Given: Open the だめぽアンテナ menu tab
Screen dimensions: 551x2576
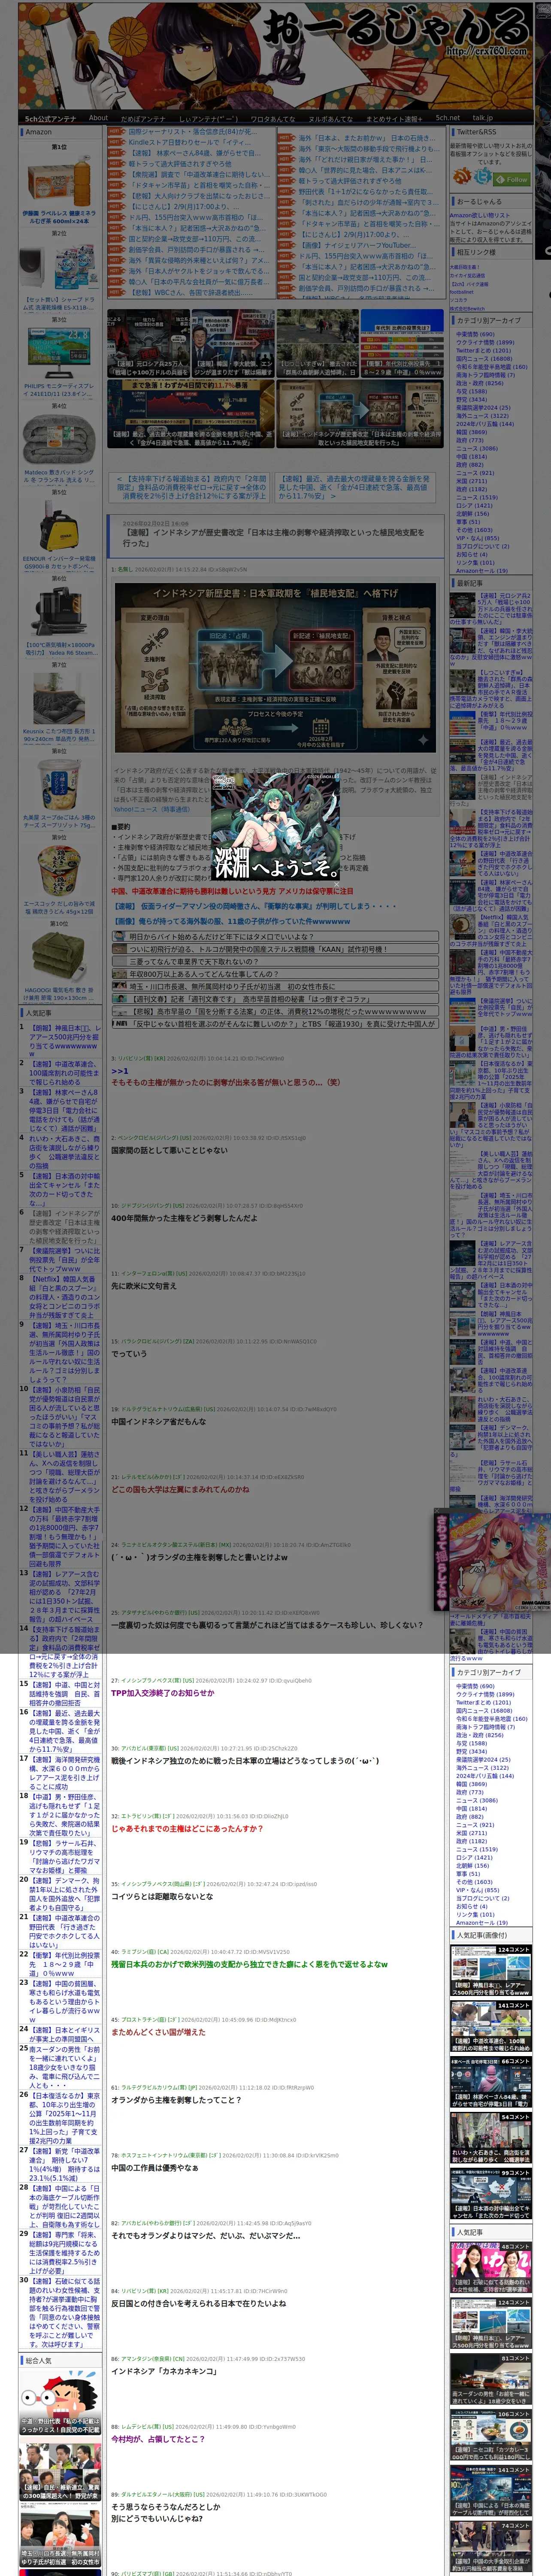Looking at the screenshot, I should click(x=143, y=118).
